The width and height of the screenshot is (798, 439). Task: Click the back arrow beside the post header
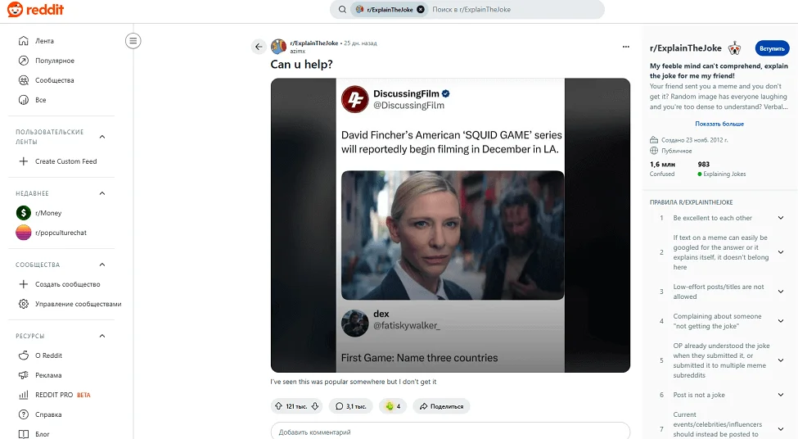tap(259, 47)
